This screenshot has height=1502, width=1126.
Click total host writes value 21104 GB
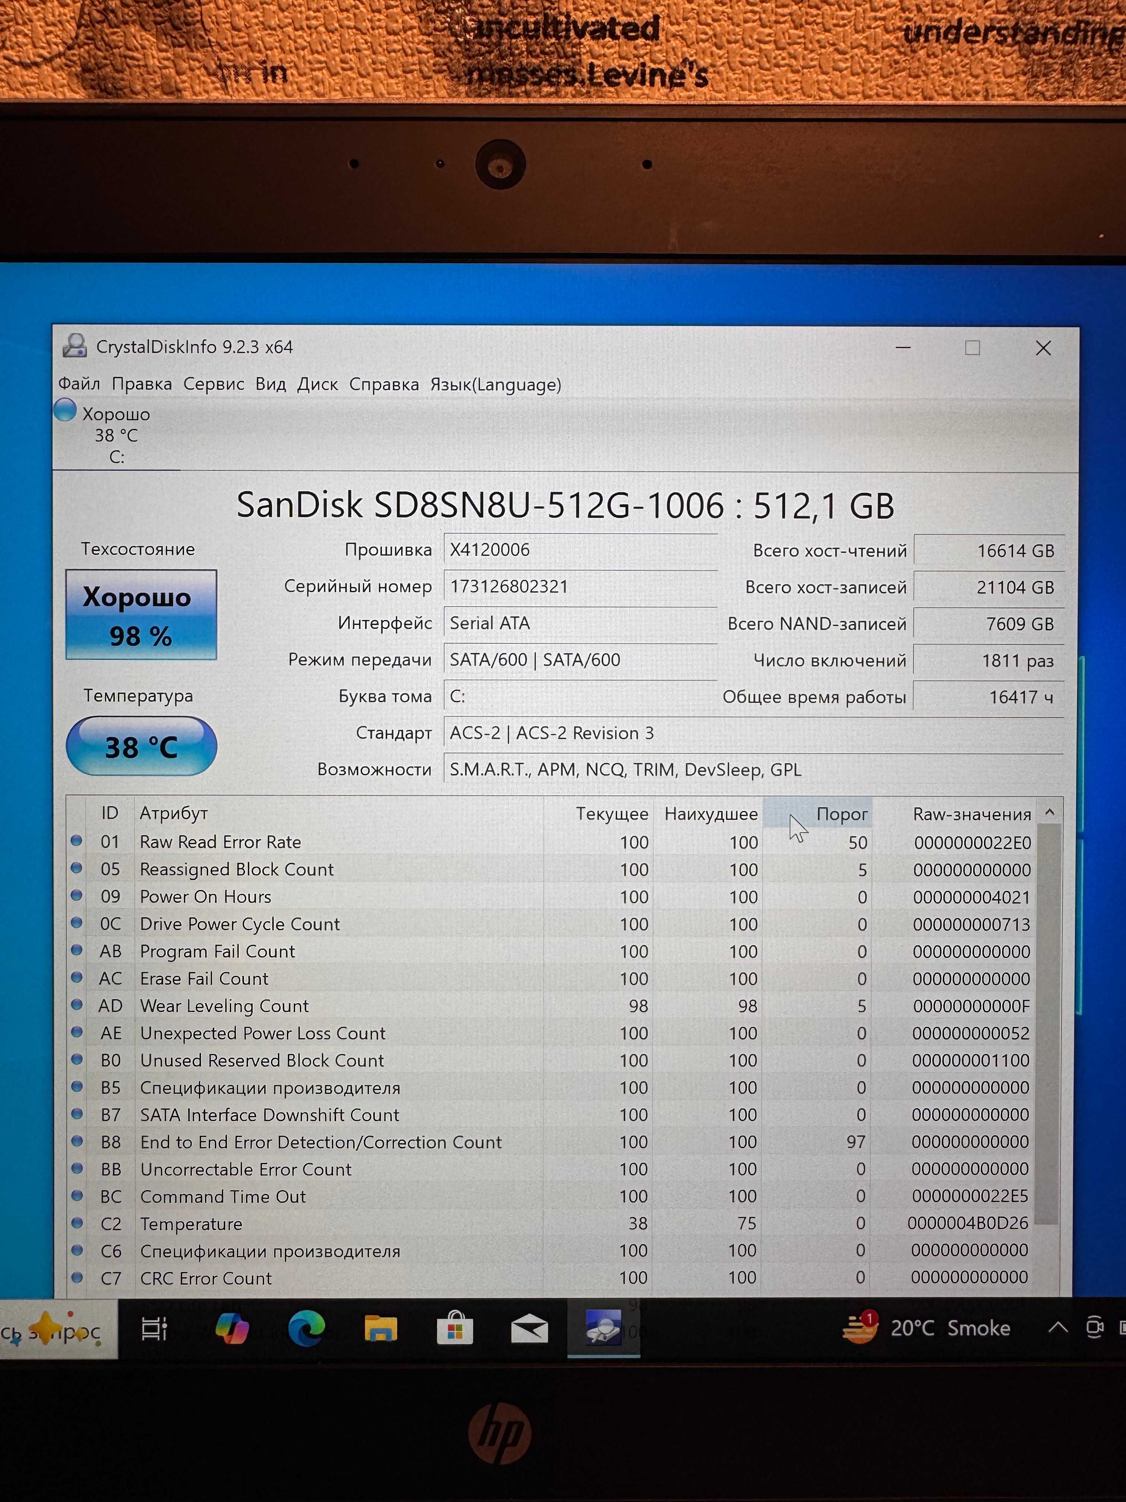pos(989,587)
